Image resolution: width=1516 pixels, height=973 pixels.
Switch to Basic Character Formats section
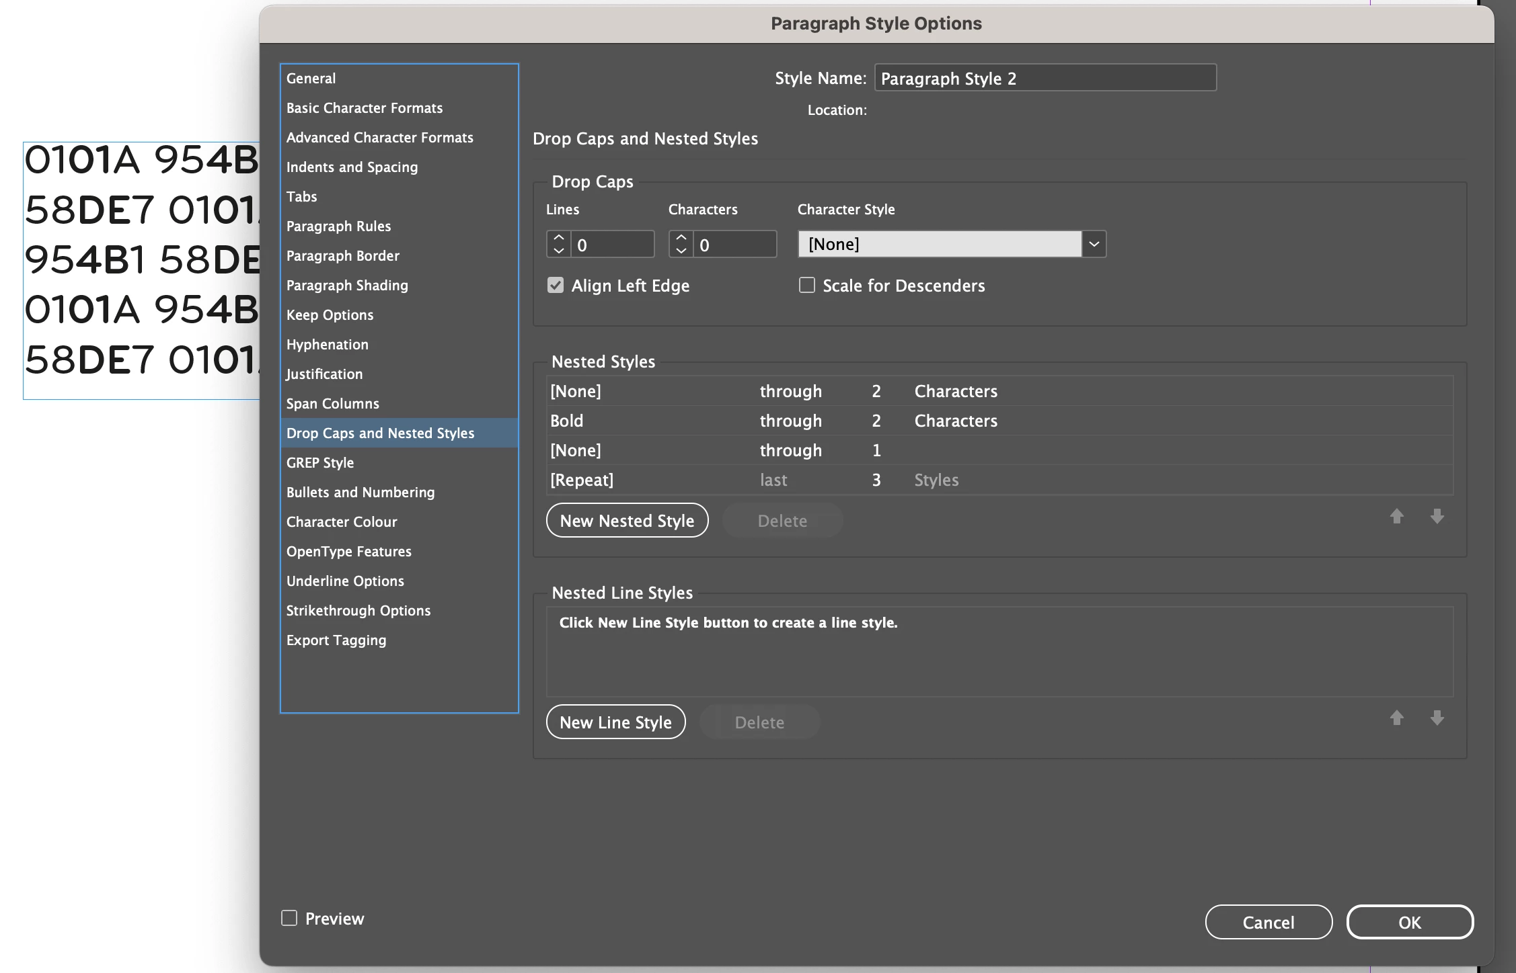[364, 108]
